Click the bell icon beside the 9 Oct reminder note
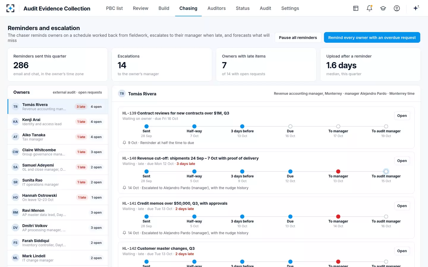428x267 pixels. pyautogui.click(x=125, y=143)
